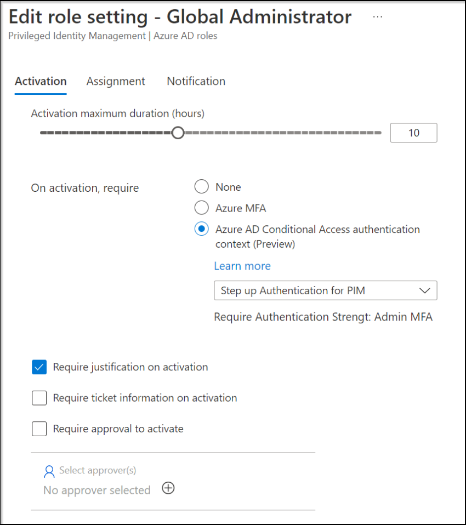Viewport: 466px width, 525px height.
Task: Uncheck Require justification on activation
Action: [x=39, y=367]
